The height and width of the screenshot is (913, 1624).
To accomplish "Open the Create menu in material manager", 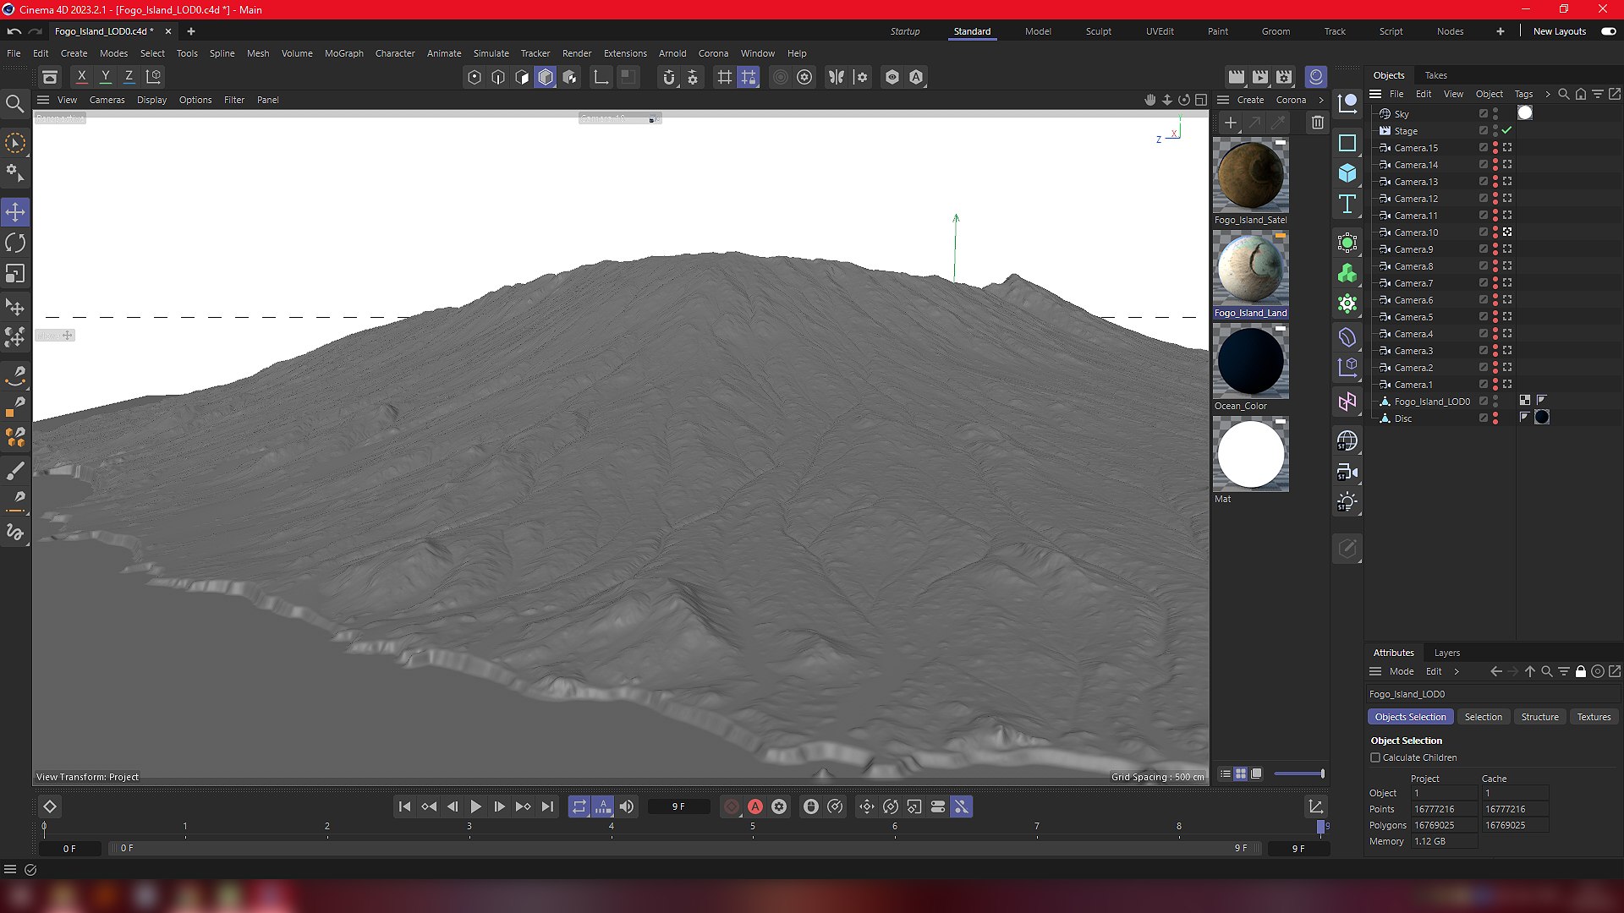I will click(x=1250, y=100).
